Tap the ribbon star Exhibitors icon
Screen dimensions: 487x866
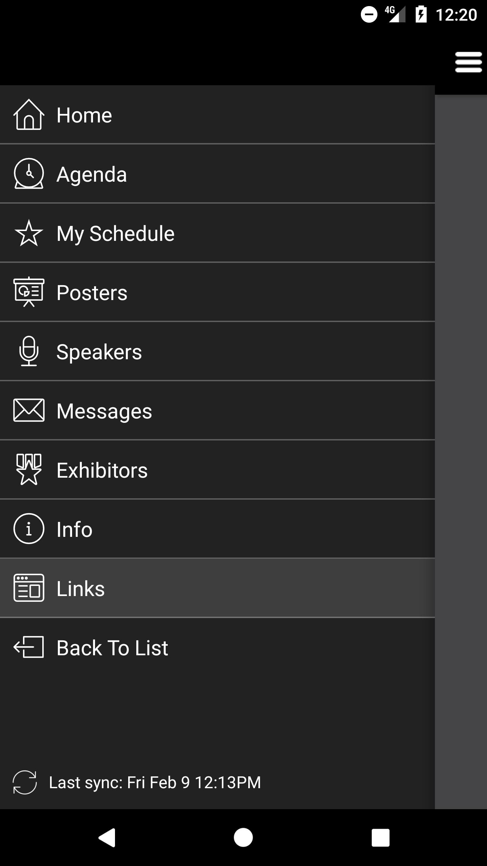coord(29,470)
